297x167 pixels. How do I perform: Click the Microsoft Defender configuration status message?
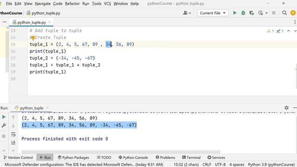pyautogui.click(x=84, y=164)
